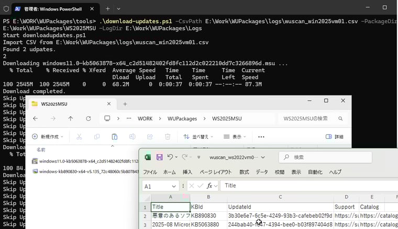Expand hidden breadcrumb path with ellipsis

tap(129, 118)
